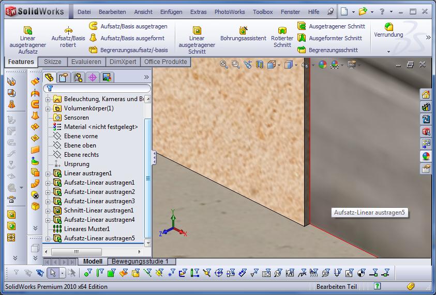The height and width of the screenshot is (295, 436).
Task: Click the Rotierter Schnitt icon
Action: pos(282,30)
